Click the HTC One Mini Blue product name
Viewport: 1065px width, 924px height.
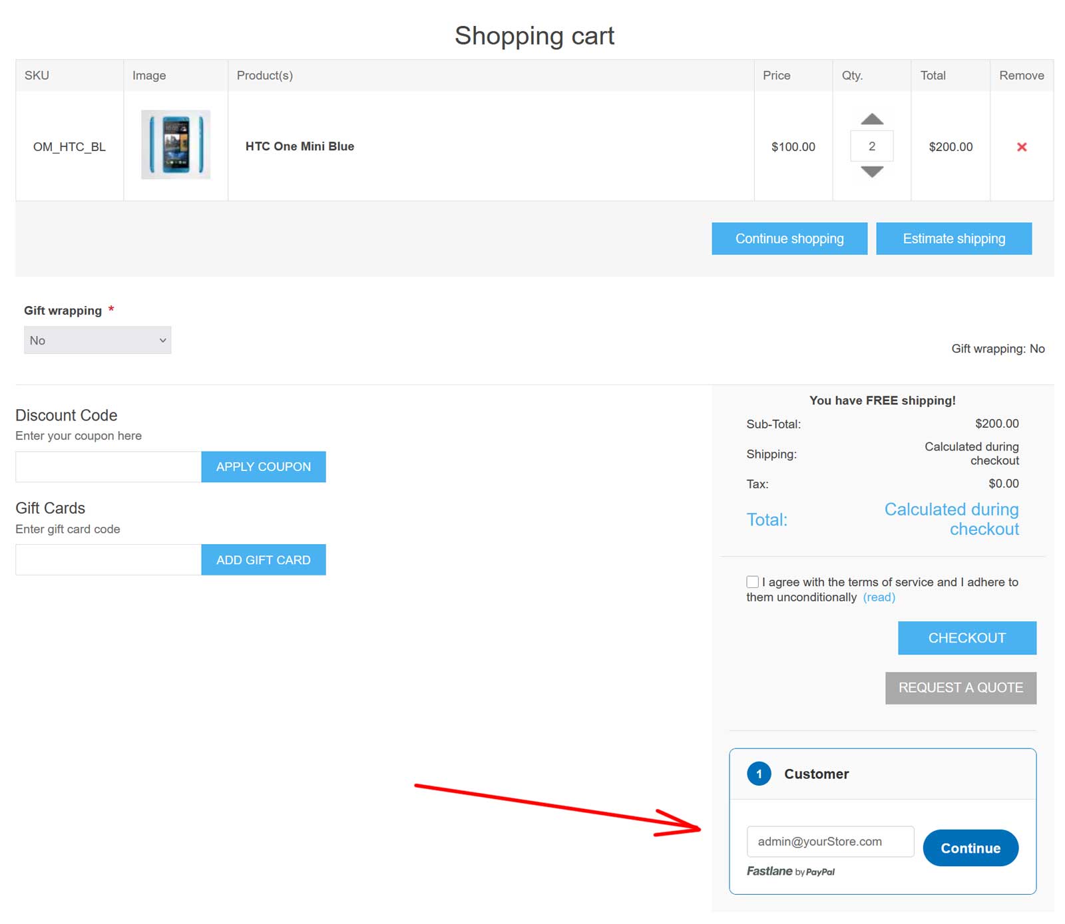[299, 146]
